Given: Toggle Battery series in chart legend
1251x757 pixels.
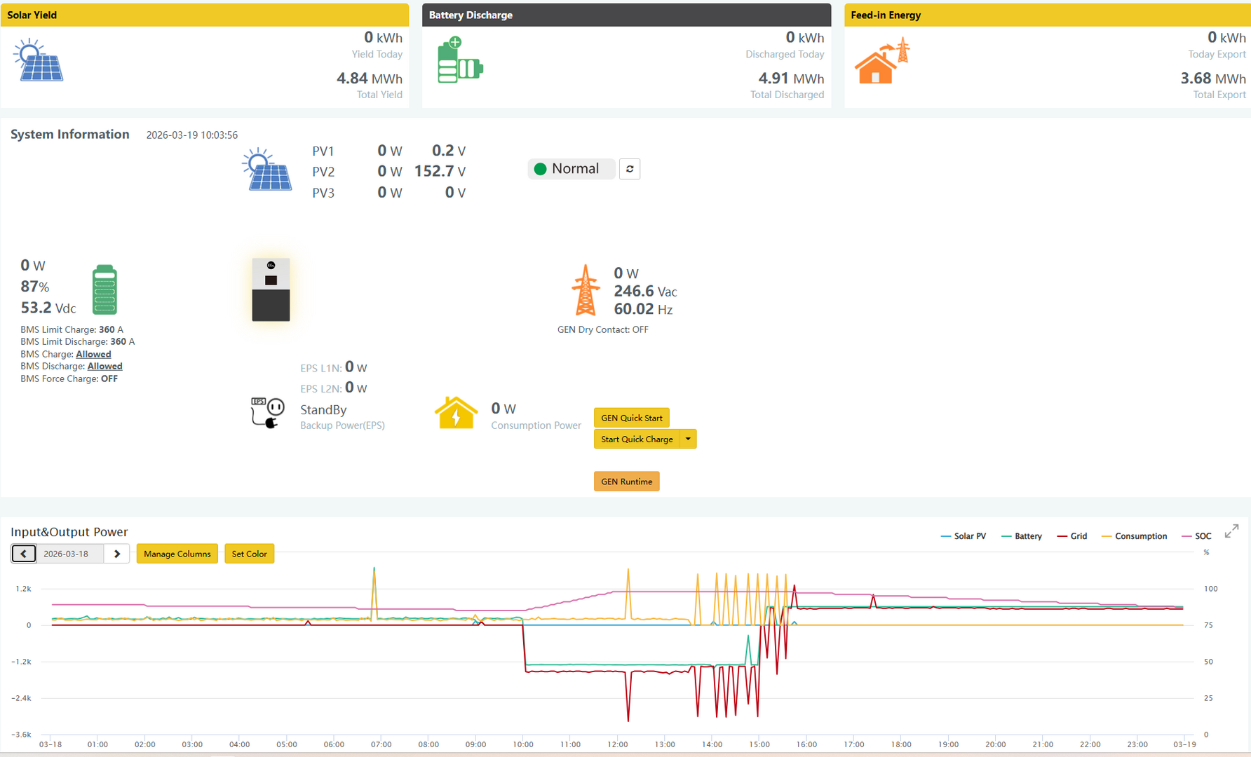Looking at the screenshot, I should 1022,536.
